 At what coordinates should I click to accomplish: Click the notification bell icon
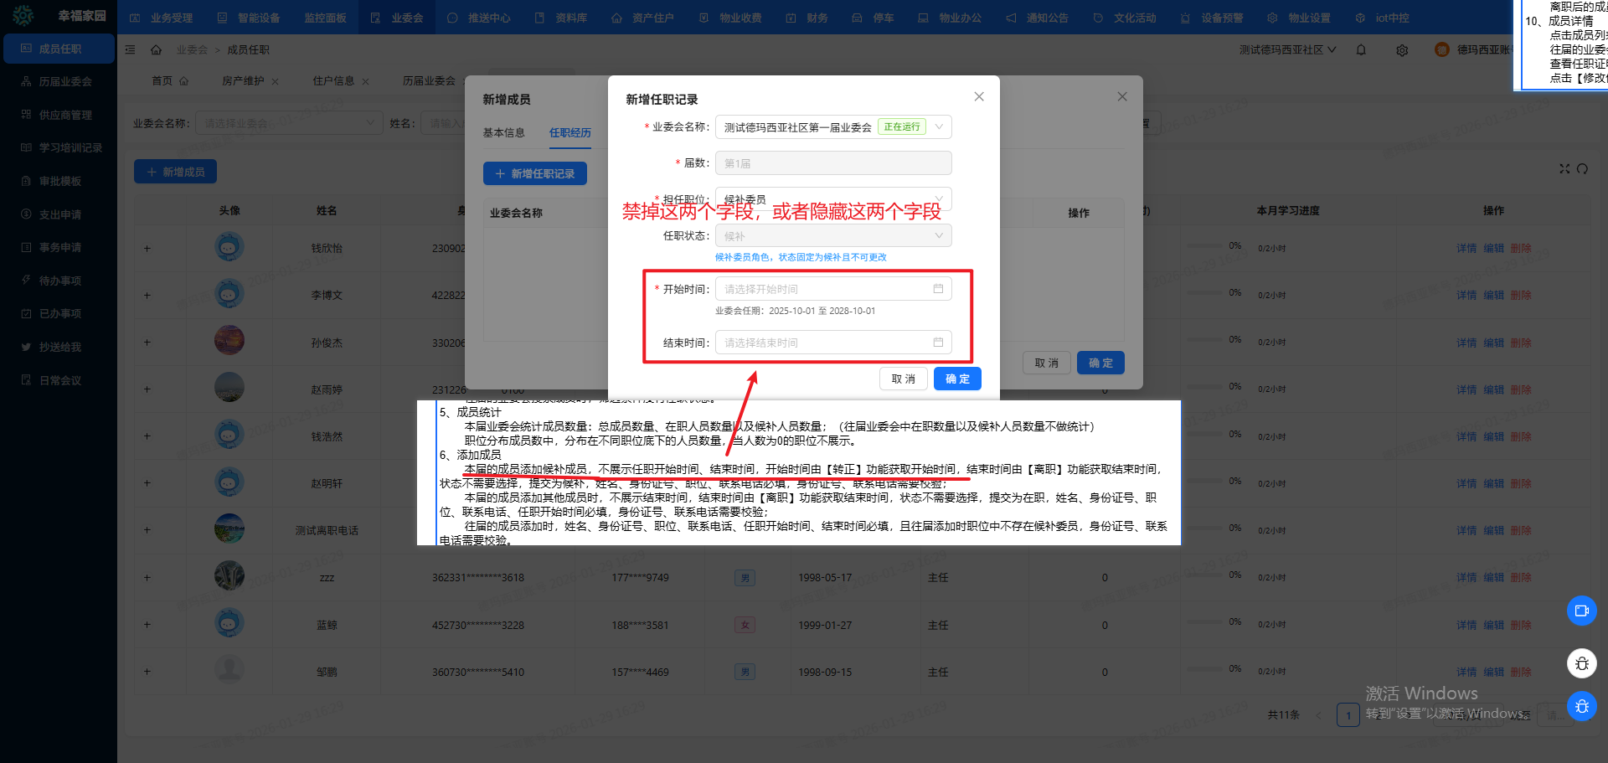tap(1361, 50)
